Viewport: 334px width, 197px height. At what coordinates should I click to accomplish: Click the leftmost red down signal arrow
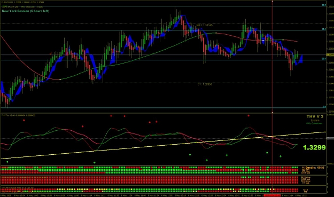[24, 120]
